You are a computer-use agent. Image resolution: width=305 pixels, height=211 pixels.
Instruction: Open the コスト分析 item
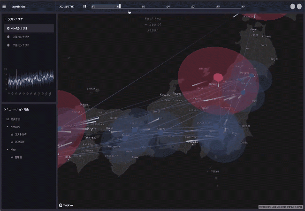click(21, 134)
